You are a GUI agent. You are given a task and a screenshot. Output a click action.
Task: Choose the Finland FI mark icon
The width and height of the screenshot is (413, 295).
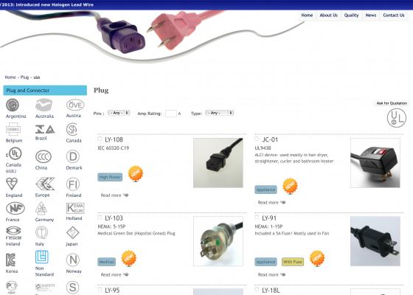click(73, 184)
